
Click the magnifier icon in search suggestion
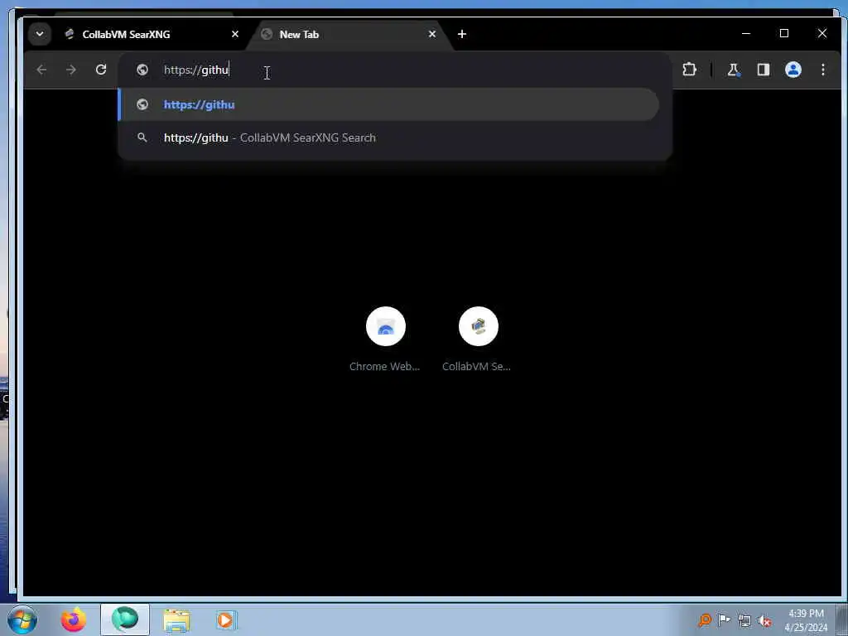point(142,137)
